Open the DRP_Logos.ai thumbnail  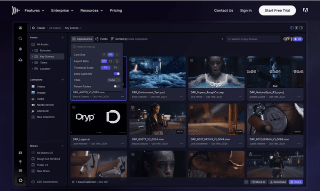click(x=98, y=119)
